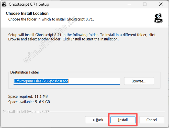Click the Choose Install Location heading

tap(27, 13)
